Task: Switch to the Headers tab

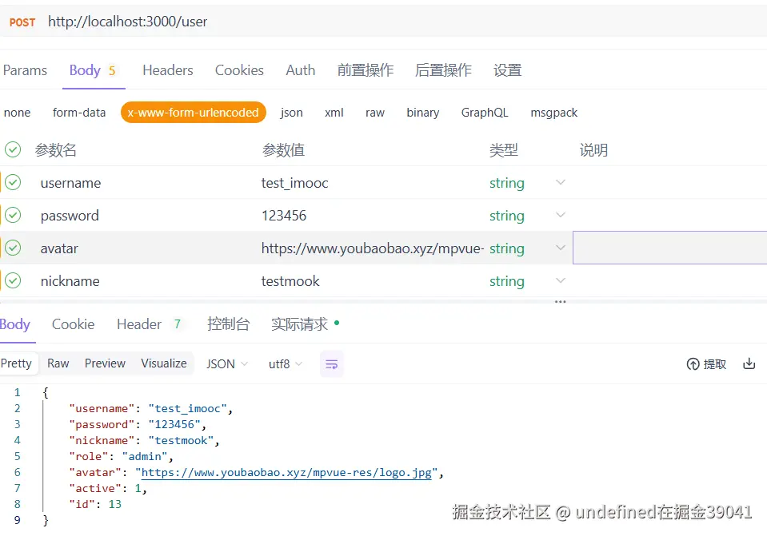Action: [168, 70]
